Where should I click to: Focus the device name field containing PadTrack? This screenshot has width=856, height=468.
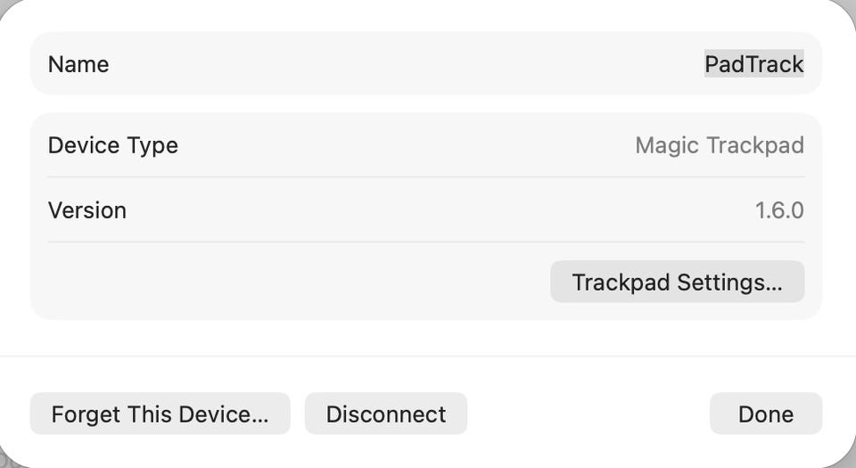point(753,64)
